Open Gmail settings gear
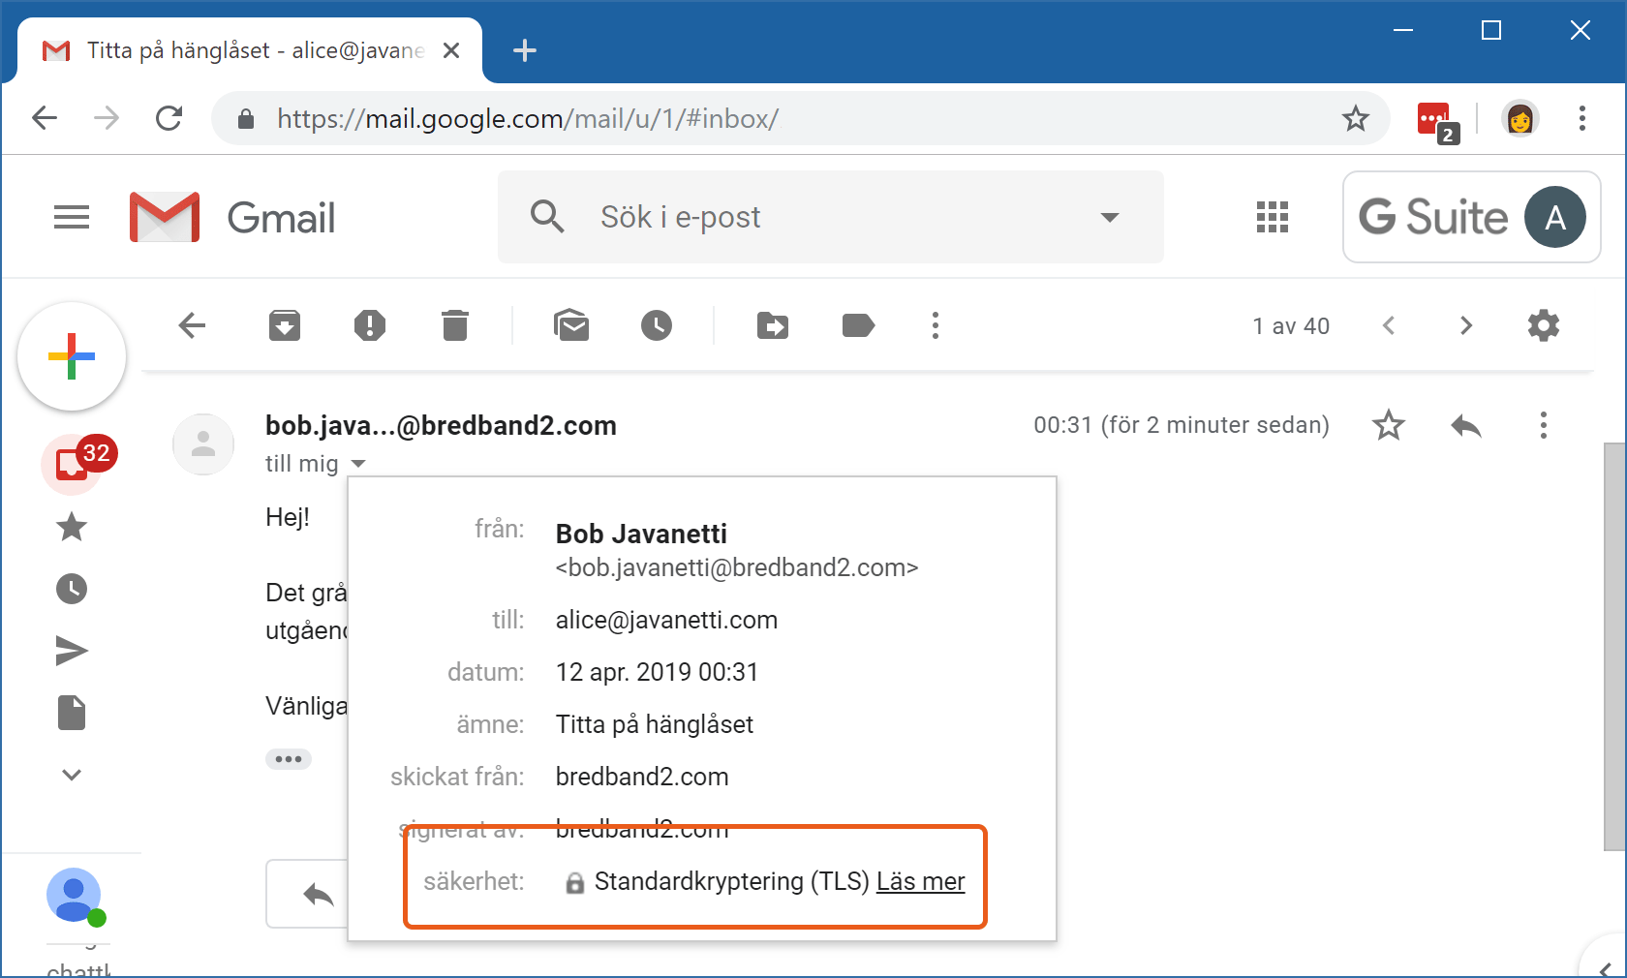 pos(1544,325)
